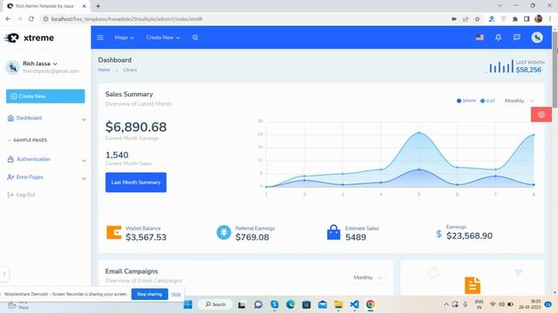The image size is (558, 313).
Task: Expand the Dashboard chevron arrow
Action: click(x=84, y=119)
